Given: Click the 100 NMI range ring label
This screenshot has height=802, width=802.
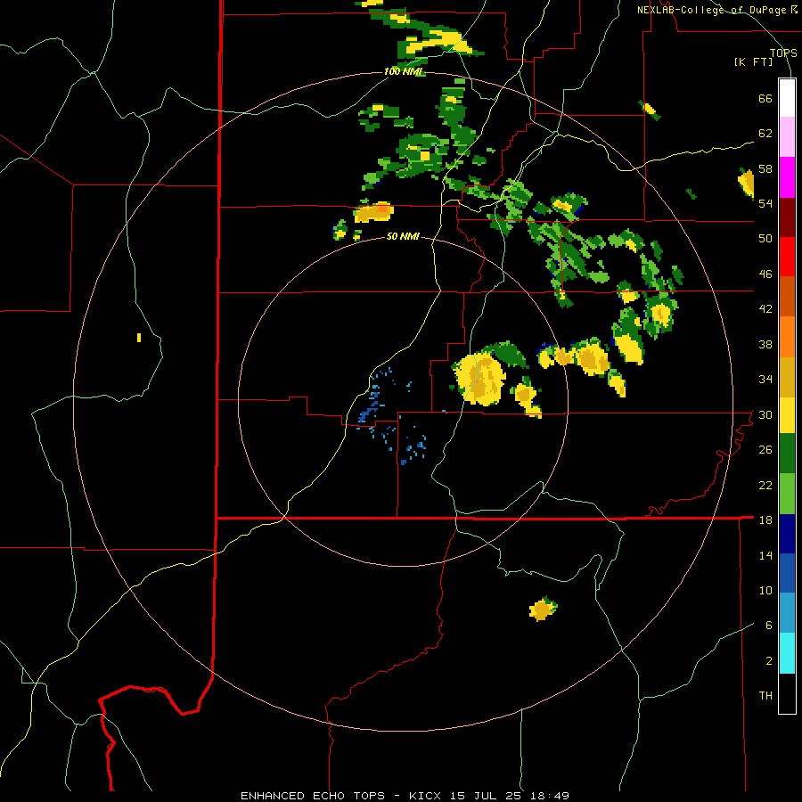Looking at the screenshot, I should click(x=403, y=71).
